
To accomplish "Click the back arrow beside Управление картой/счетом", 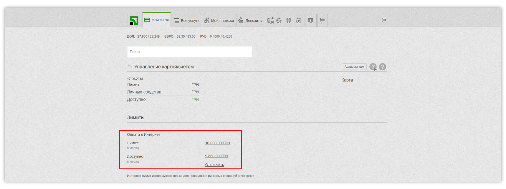I will point(129,67).
